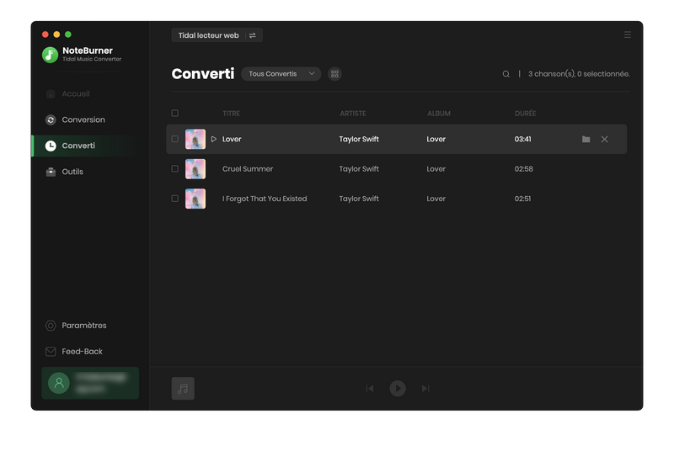Open the Feed-Back page

pyautogui.click(x=74, y=352)
